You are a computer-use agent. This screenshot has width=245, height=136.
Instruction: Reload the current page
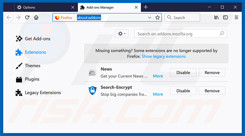coord(27,17)
